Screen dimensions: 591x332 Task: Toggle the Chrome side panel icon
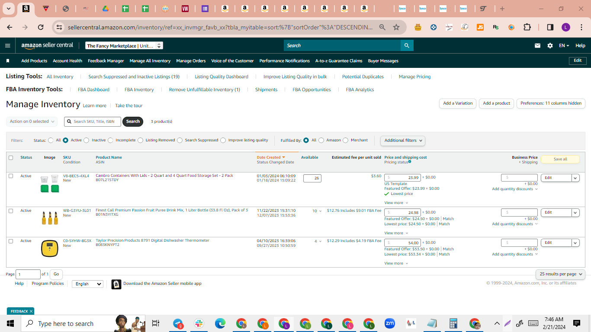(x=550, y=27)
